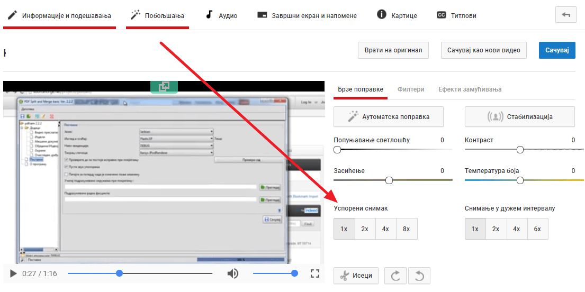This screenshot has height=292, width=585.
Task: Apply Аутоматска поправка auto-fix
Action: tap(389, 116)
